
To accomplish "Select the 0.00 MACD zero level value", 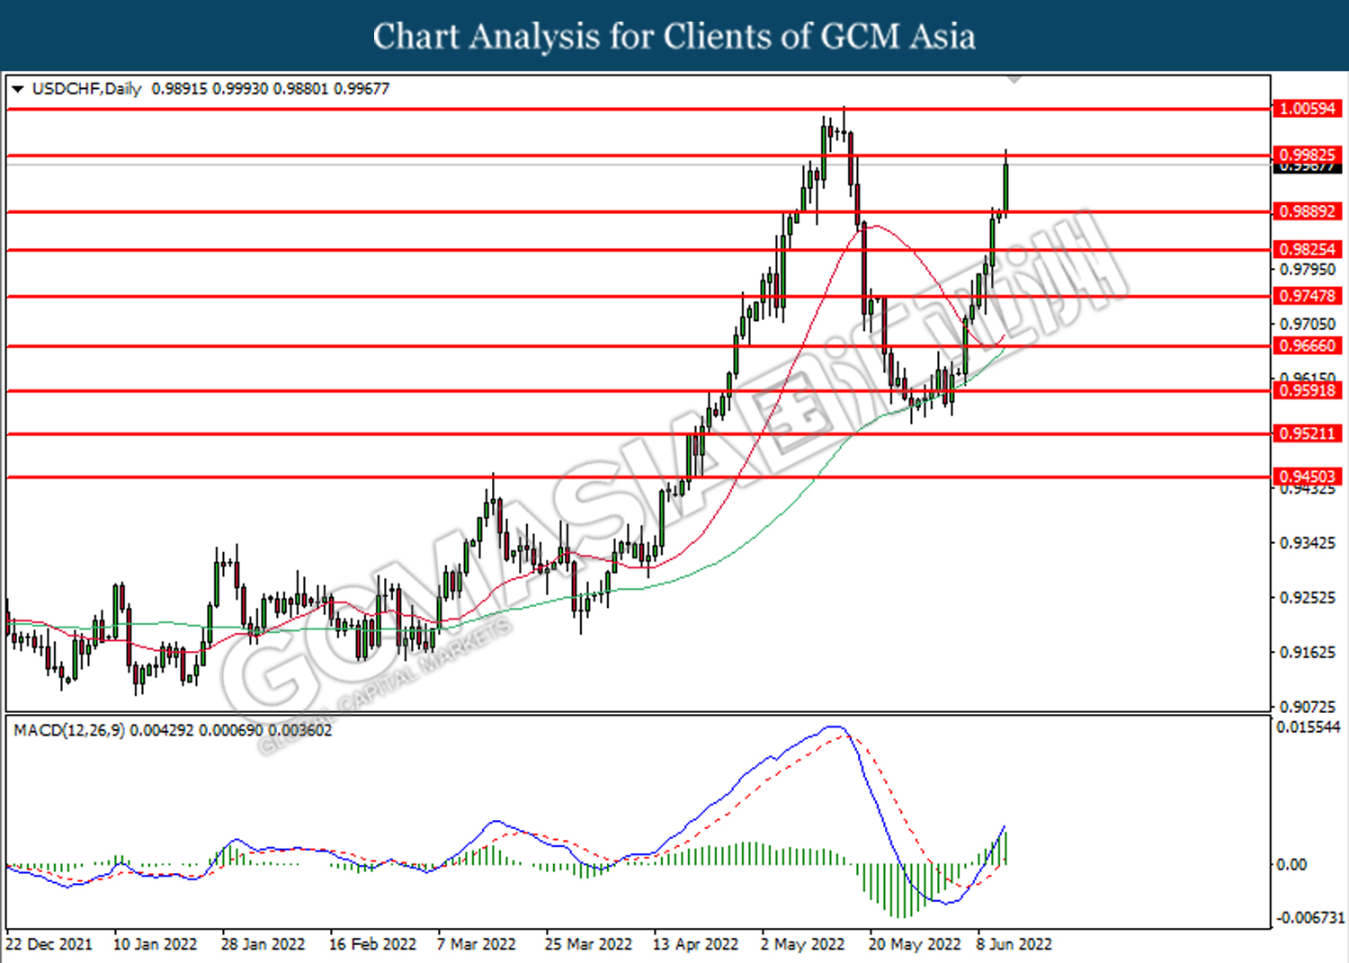I will pyautogui.click(x=1292, y=864).
